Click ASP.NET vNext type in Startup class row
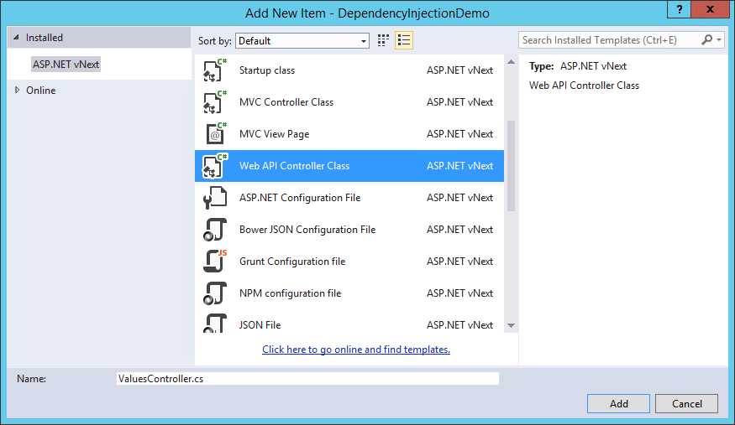The height and width of the screenshot is (425, 735). click(x=459, y=70)
